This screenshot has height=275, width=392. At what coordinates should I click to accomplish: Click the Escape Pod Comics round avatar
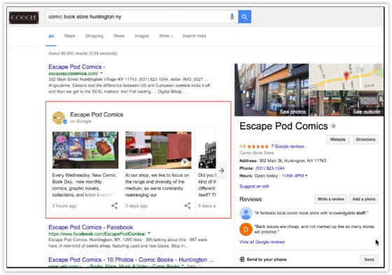pyautogui.click(x=59, y=118)
